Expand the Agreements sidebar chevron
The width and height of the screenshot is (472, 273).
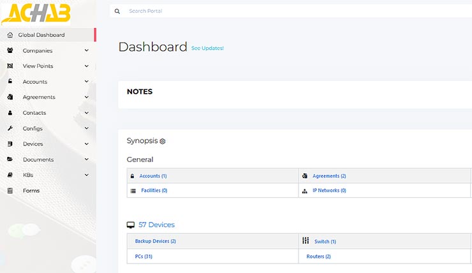tap(86, 98)
